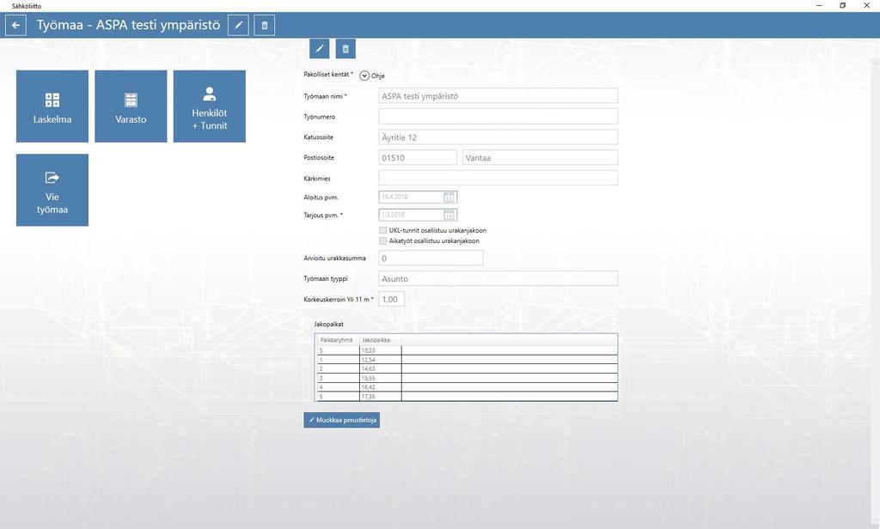880x529 pixels.
Task: Click the form pencil edit icon
Action: 320,49
